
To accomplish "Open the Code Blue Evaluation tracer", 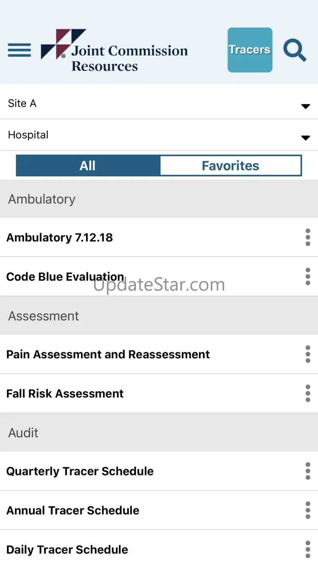I will (65, 277).
